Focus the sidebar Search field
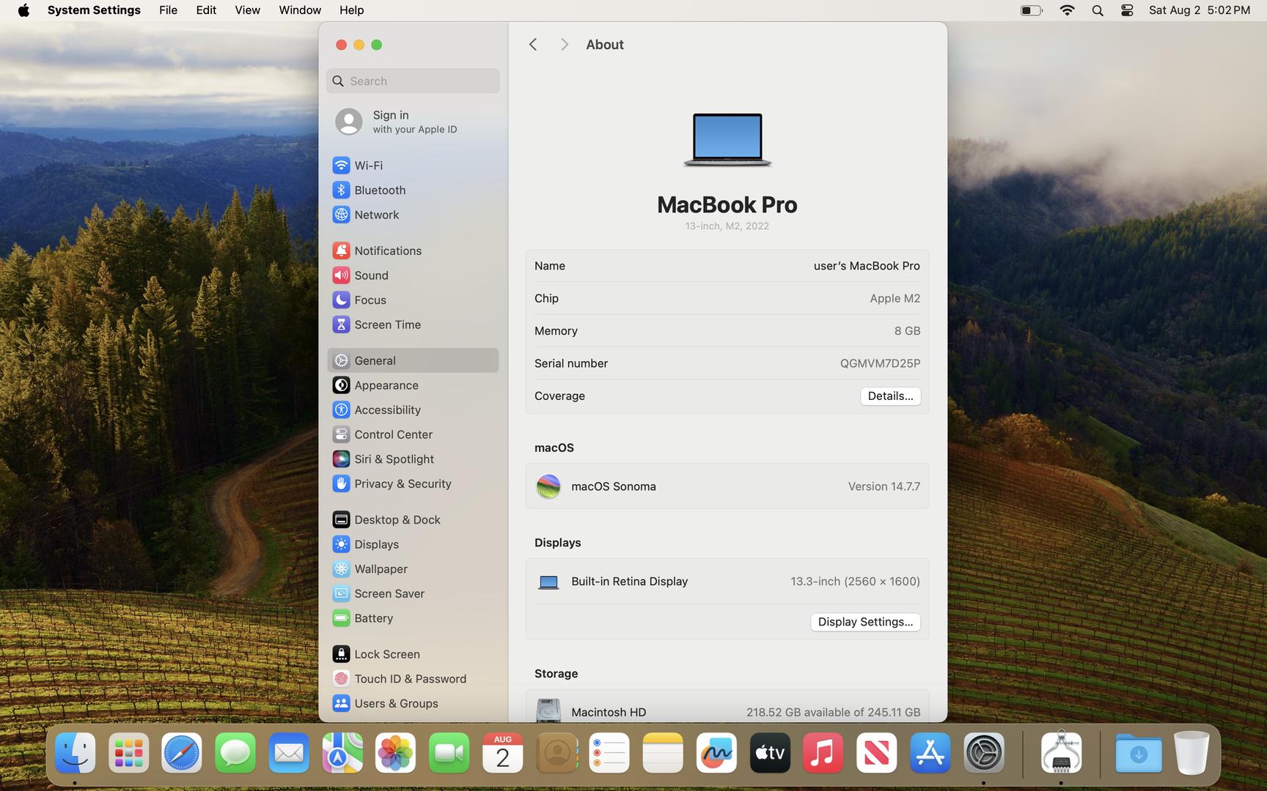Screen dimensions: 1267x791 pyautogui.click(x=413, y=81)
